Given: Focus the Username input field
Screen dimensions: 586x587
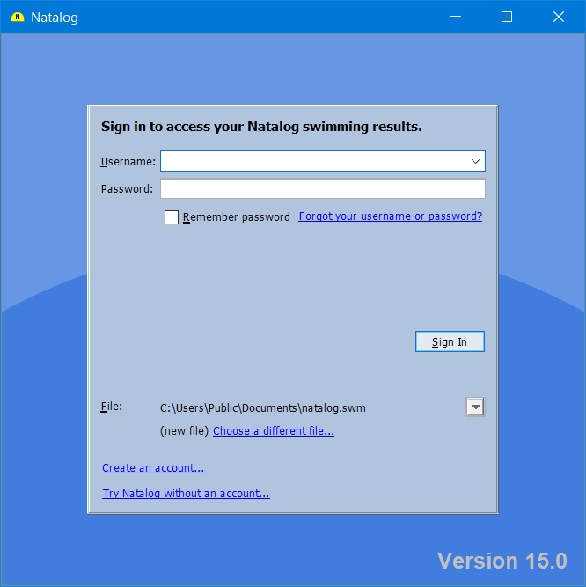Looking at the screenshot, I should pyautogui.click(x=323, y=161).
